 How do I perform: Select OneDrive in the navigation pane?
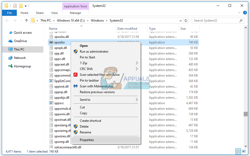(20, 41)
